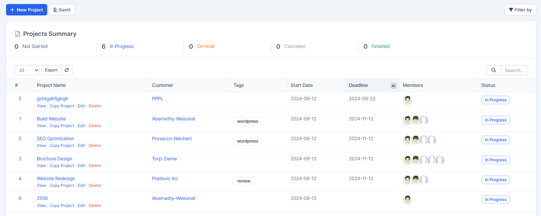Click Delete under project 2556

(95, 206)
